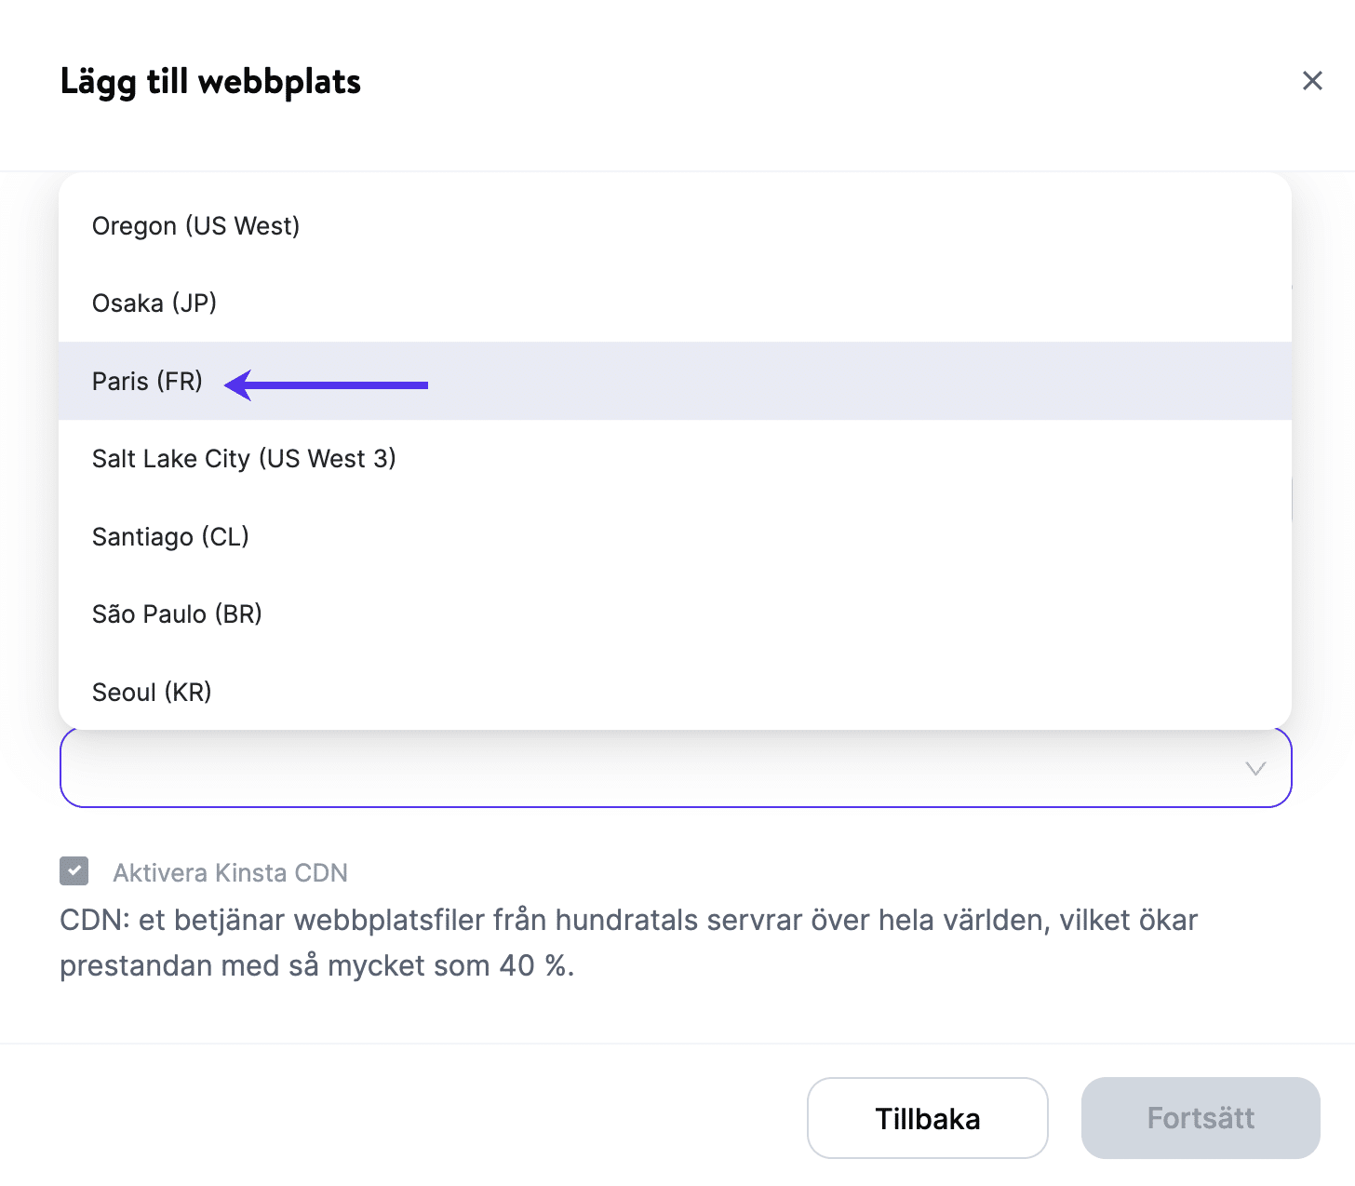Close the Lägg till webbplats dialog
The image size is (1355, 1186).
[1312, 81]
